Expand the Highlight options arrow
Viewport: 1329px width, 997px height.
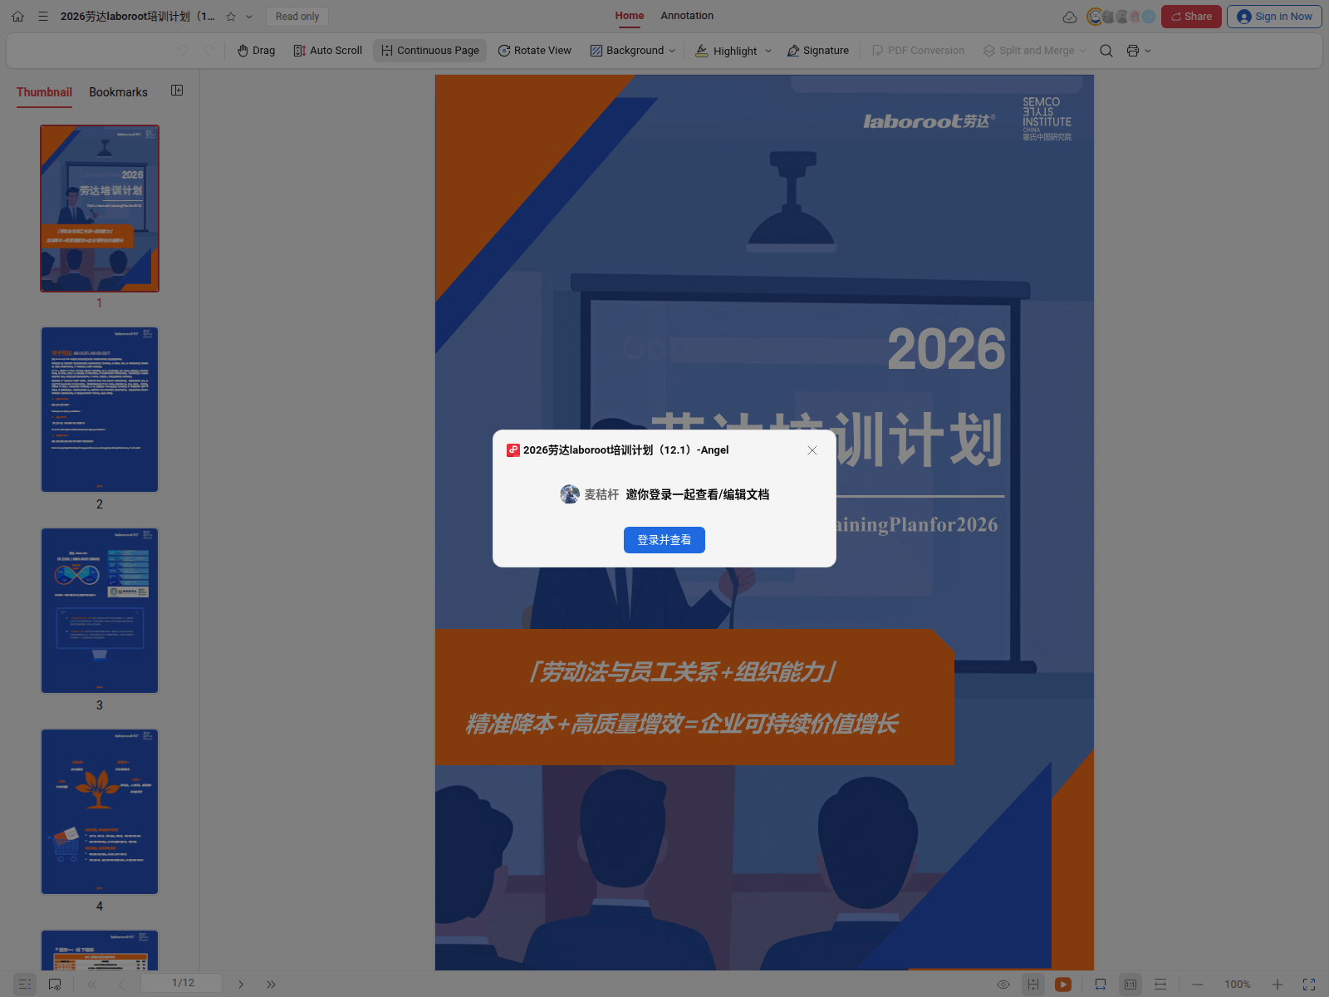click(768, 51)
